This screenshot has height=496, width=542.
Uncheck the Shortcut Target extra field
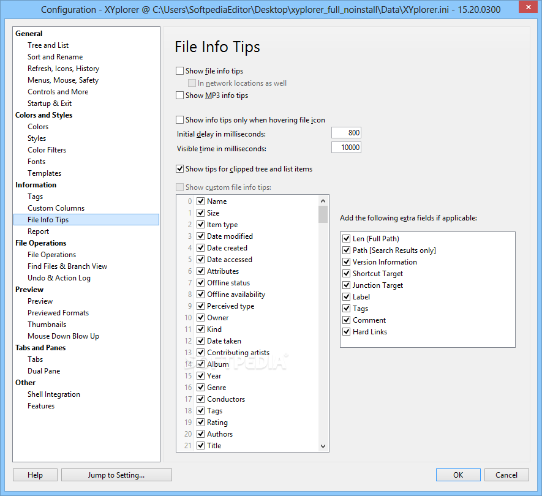pos(347,273)
